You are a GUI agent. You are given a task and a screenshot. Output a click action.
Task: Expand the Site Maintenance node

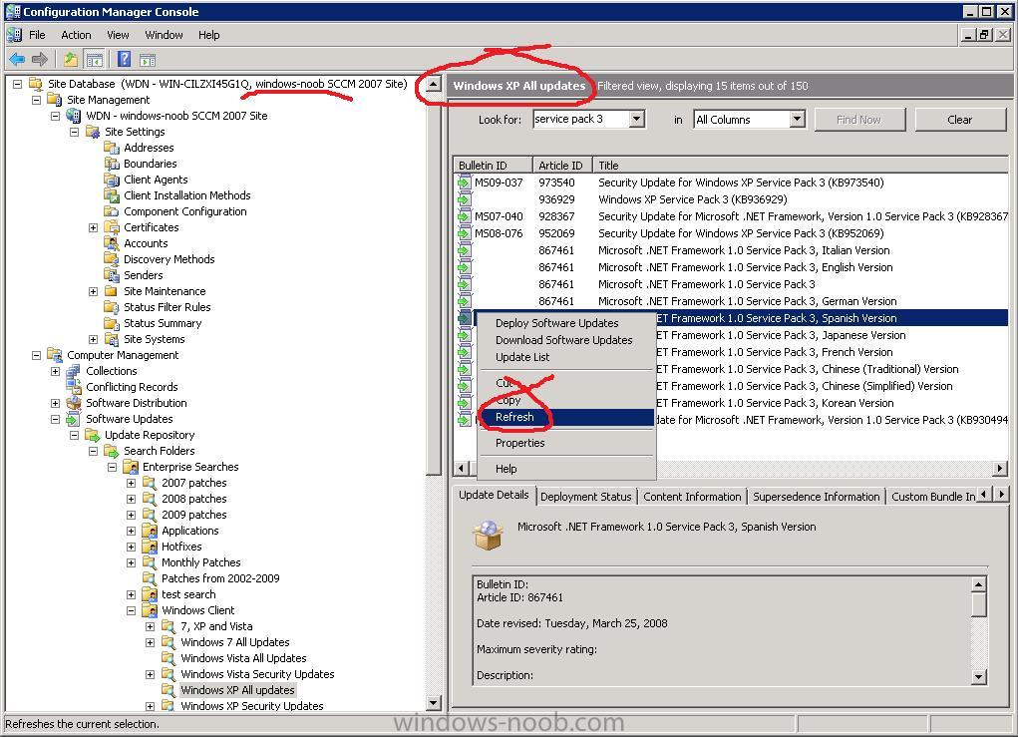pos(94,291)
